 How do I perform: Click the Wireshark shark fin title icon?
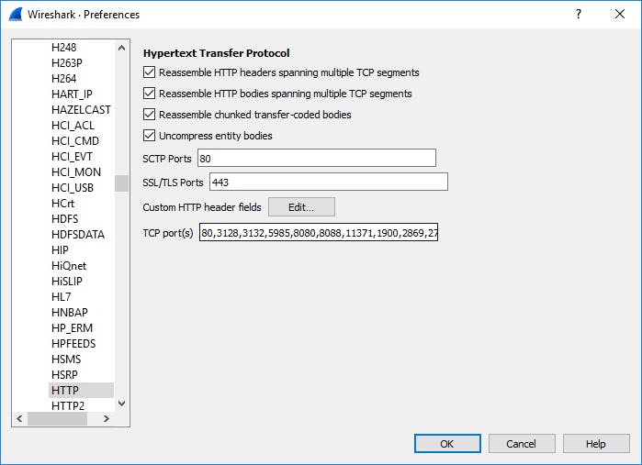16,15
